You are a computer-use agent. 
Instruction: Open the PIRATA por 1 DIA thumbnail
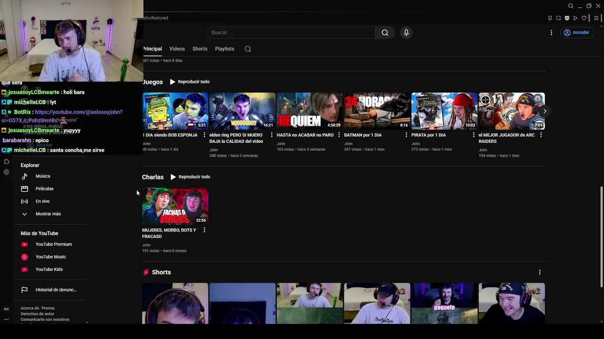tap(445, 111)
